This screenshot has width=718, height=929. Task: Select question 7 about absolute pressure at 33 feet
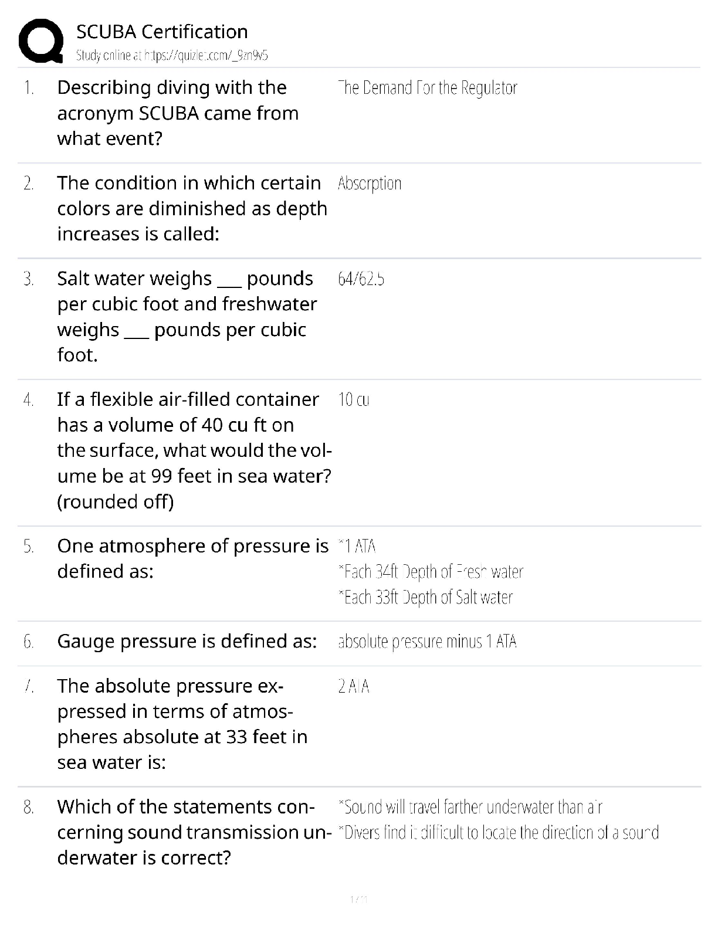coord(182,724)
